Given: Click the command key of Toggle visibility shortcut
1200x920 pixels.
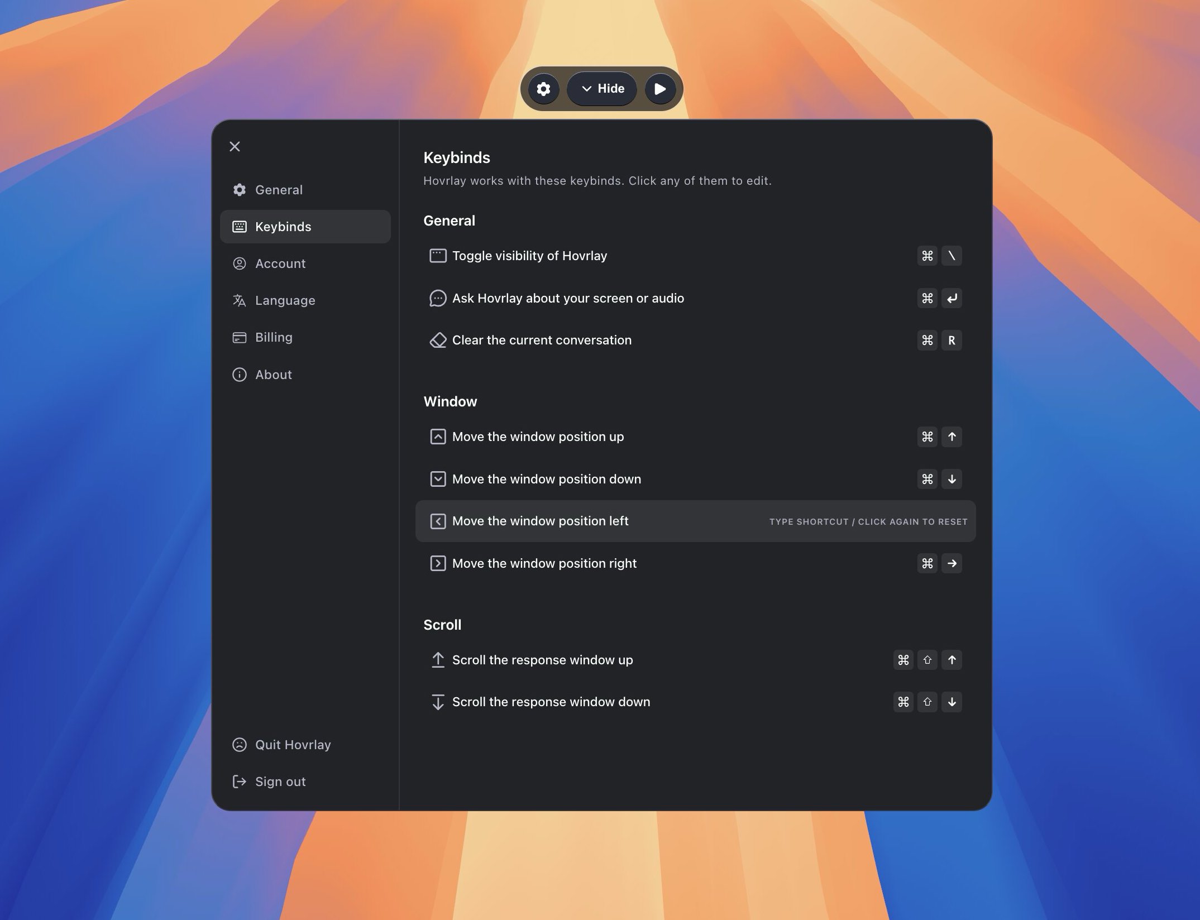Looking at the screenshot, I should click(928, 256).
